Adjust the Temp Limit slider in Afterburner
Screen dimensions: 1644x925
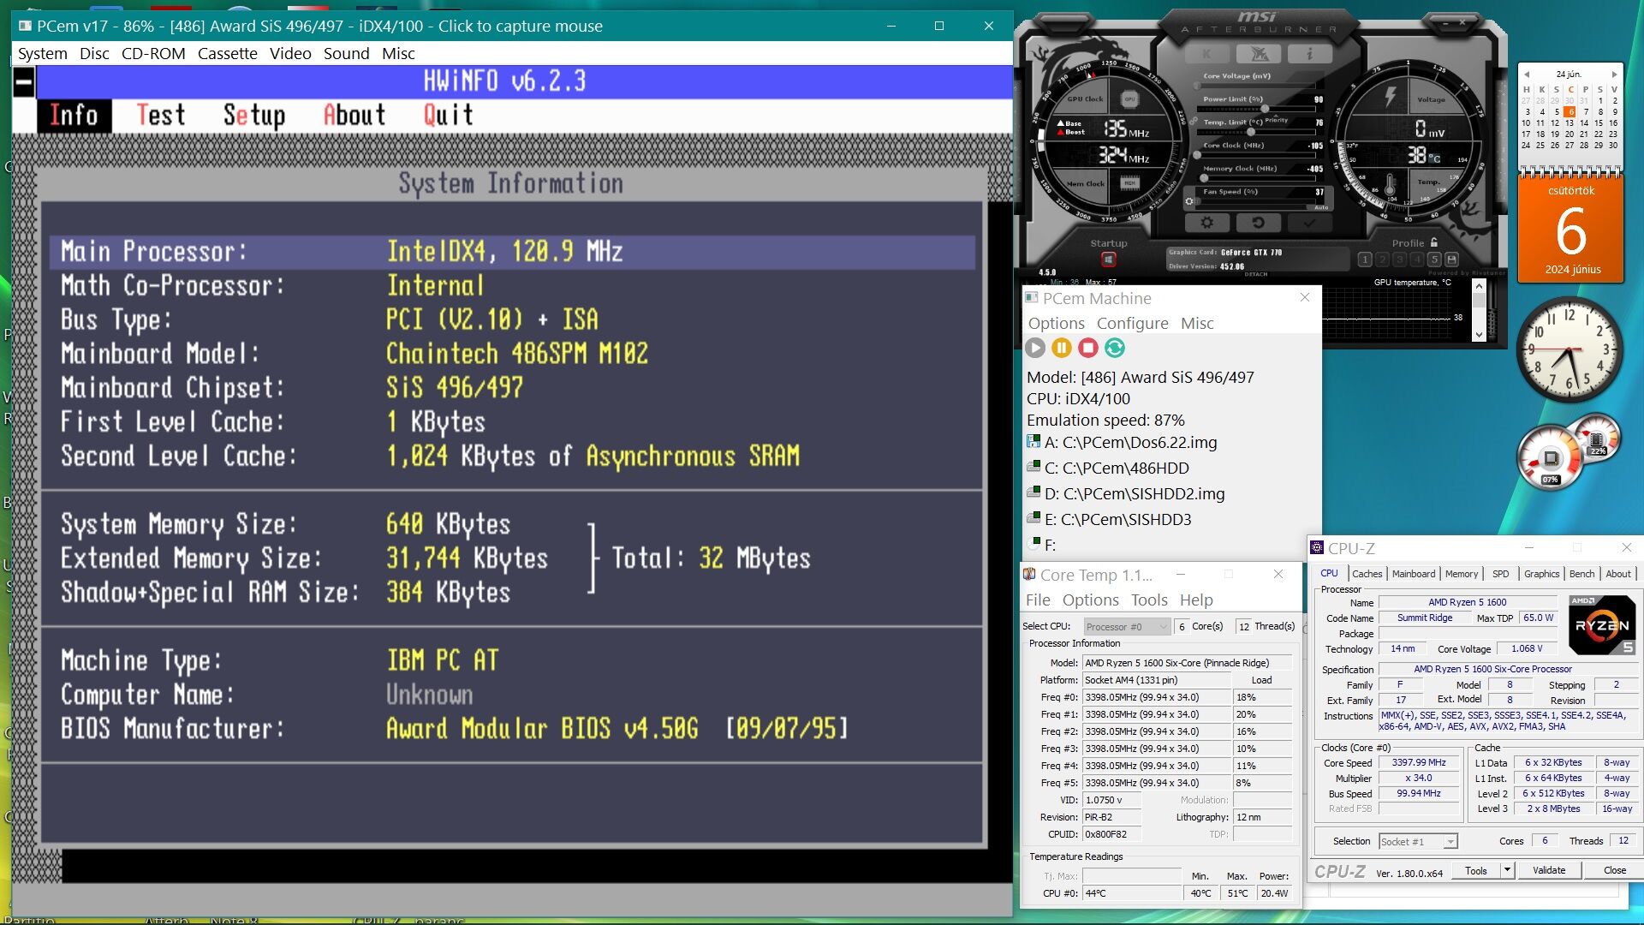[x=1251, y=132]
